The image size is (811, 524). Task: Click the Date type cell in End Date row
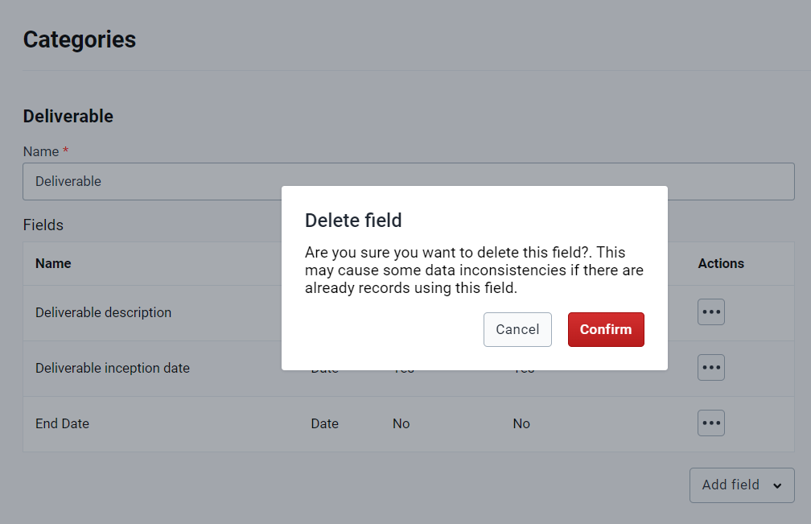pyautogui.click(x=324, y=423)
